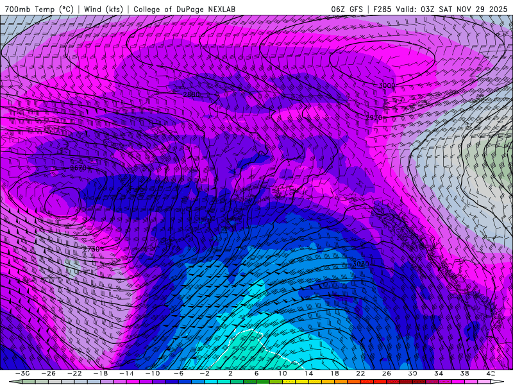Click the 2730 height contour label
The image size is (513, 385).
(91, 249)
